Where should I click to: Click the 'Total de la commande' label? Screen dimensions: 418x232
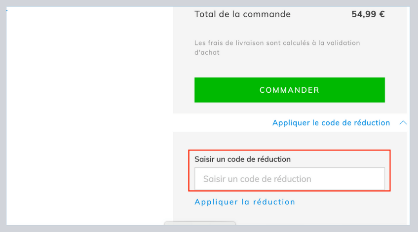point(242,14)
